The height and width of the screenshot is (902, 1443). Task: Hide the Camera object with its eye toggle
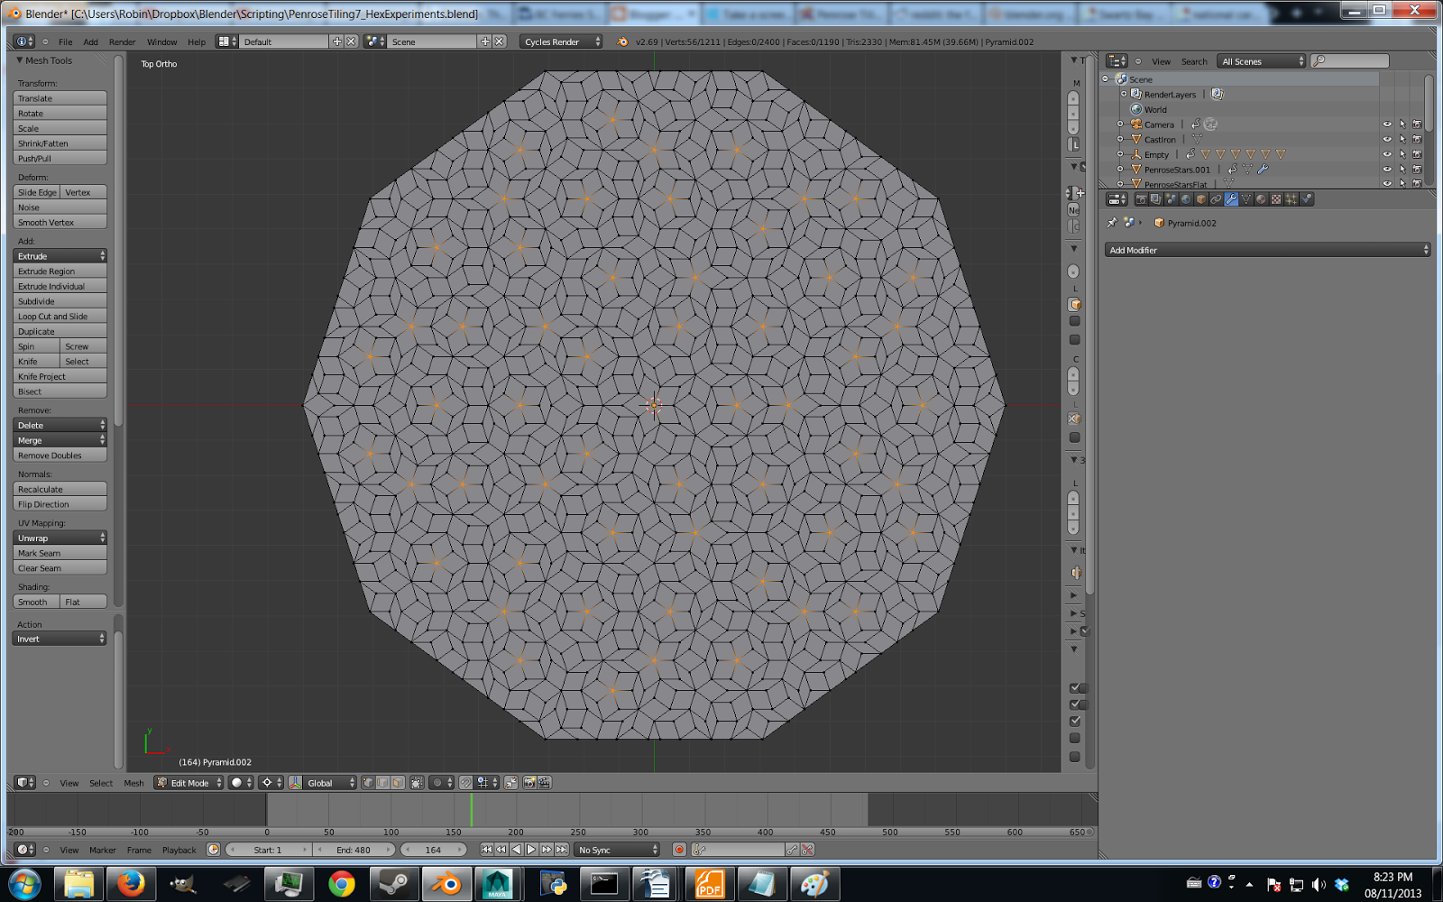click(x=1386, y=124)
